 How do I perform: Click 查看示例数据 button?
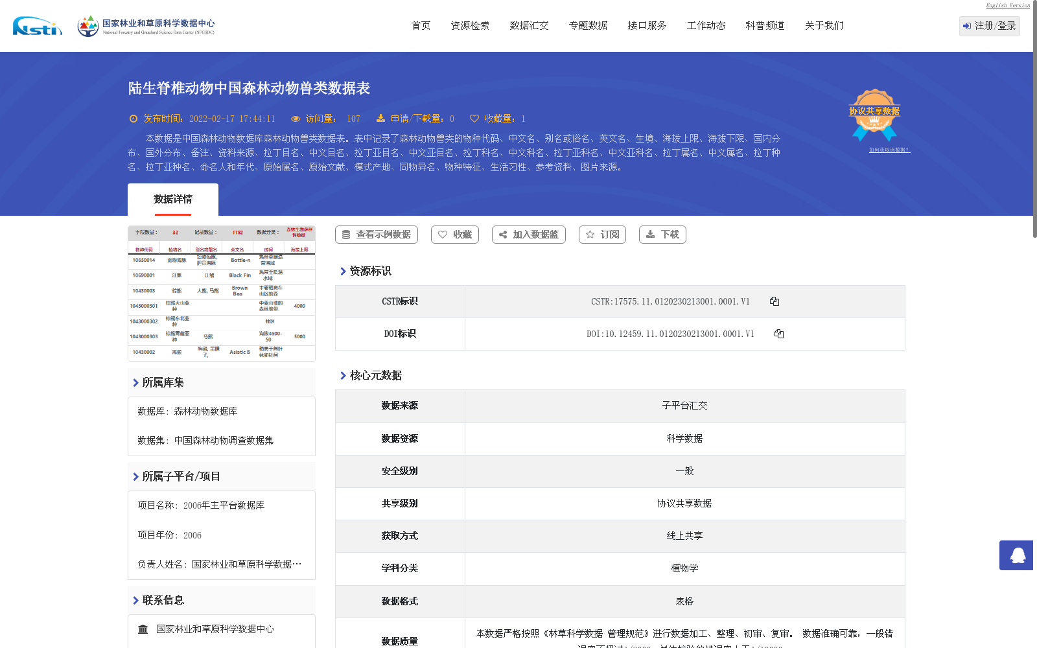(x=377, y=235)
